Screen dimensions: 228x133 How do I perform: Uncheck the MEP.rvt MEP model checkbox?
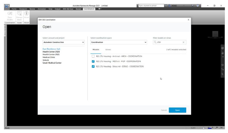point(93,61)
